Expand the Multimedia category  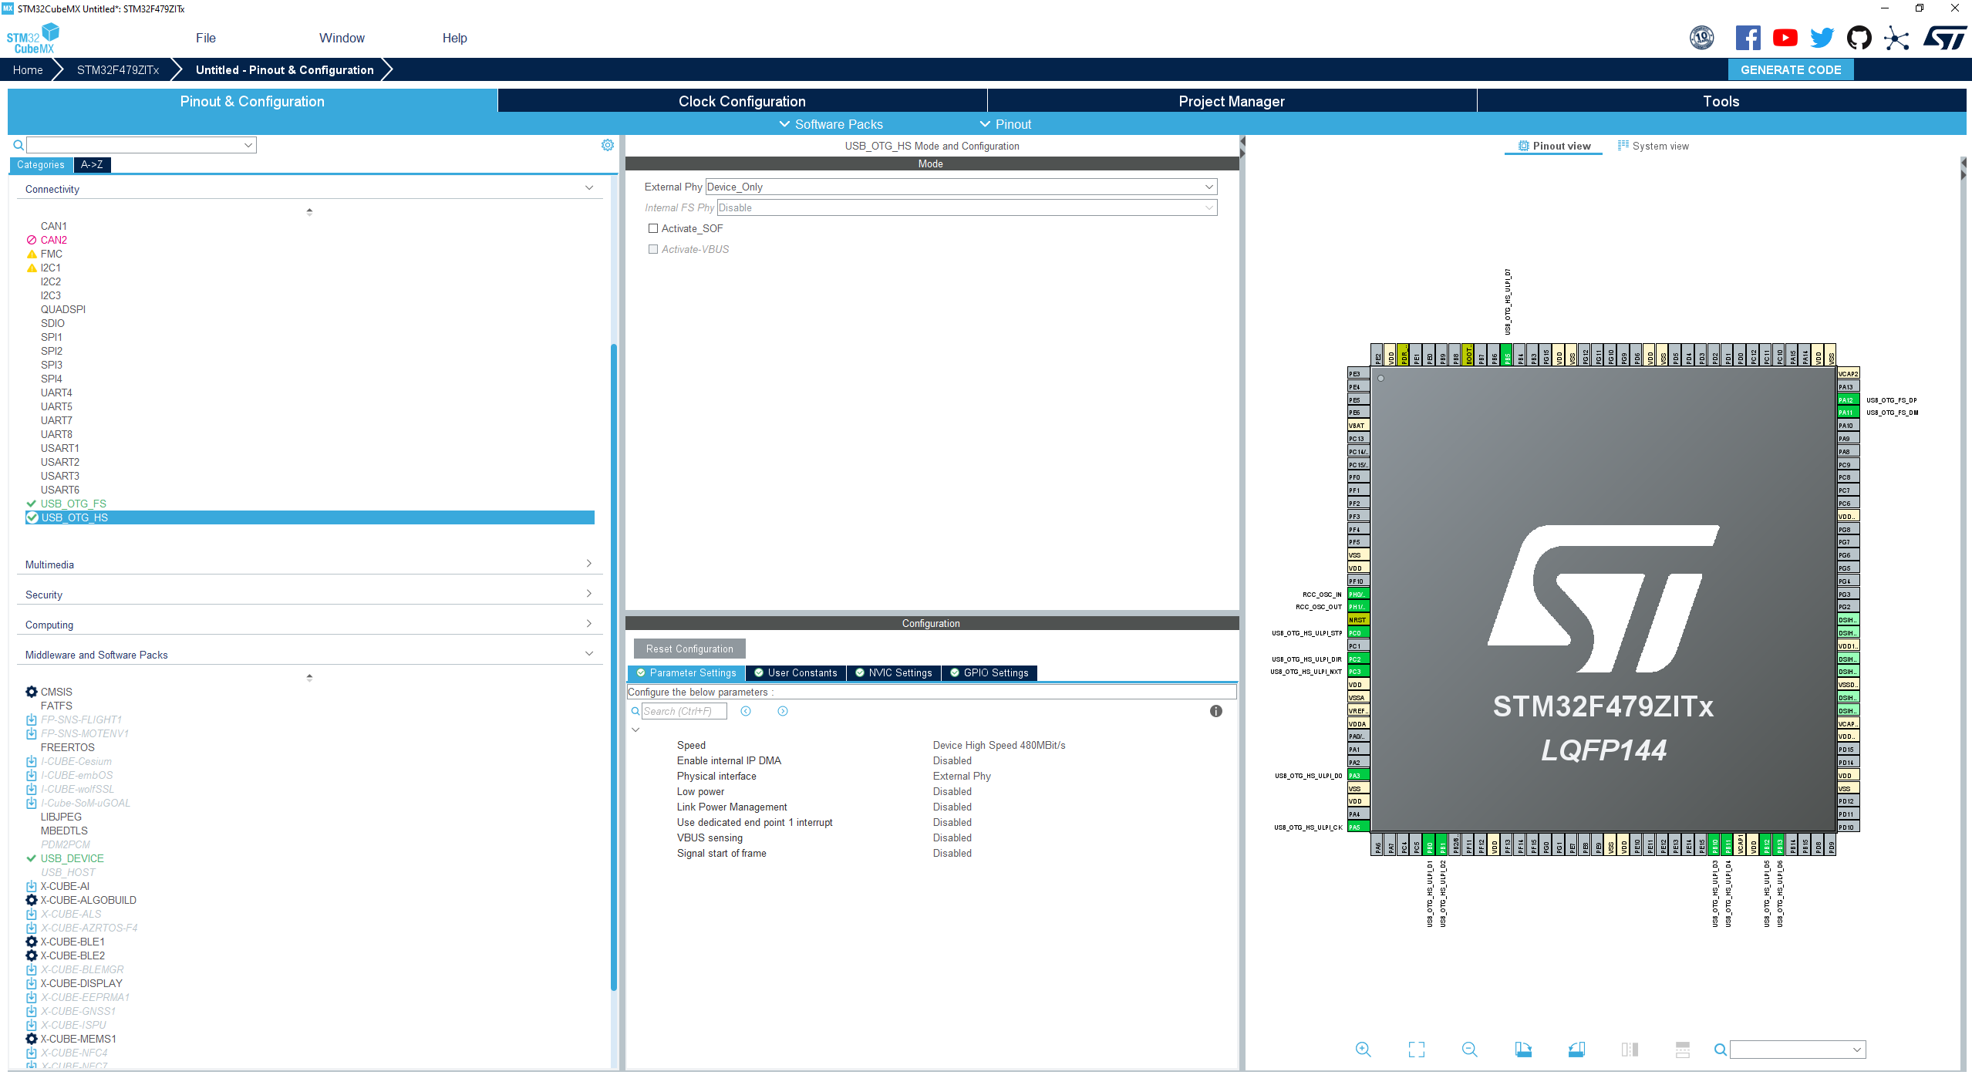pos(588,562)
